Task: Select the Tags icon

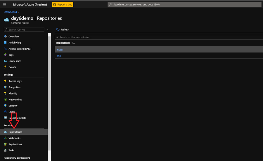Action: (x=5, y=55)
